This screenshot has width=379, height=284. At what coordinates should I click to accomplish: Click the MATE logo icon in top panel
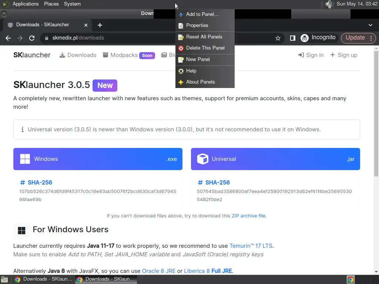click(x=6, y=4)
